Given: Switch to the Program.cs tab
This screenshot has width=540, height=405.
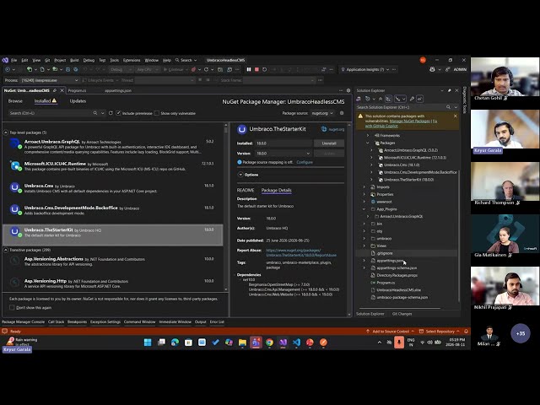Looking at the screenshot, I should click(x=77, y=90).
